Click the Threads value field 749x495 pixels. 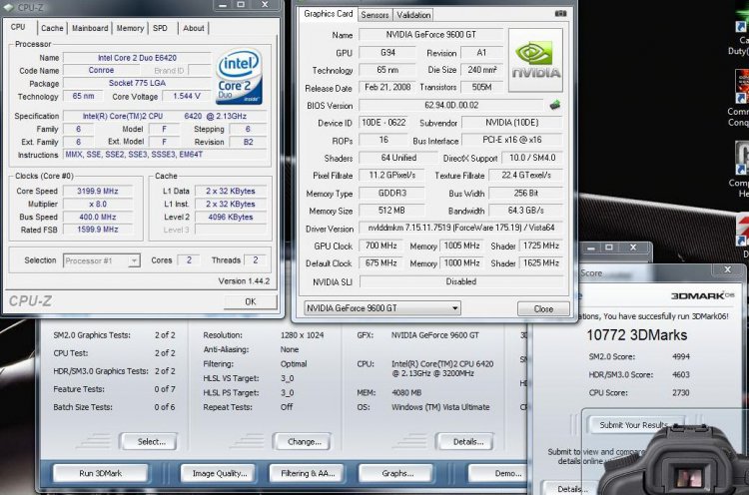(x=256, y=260)
